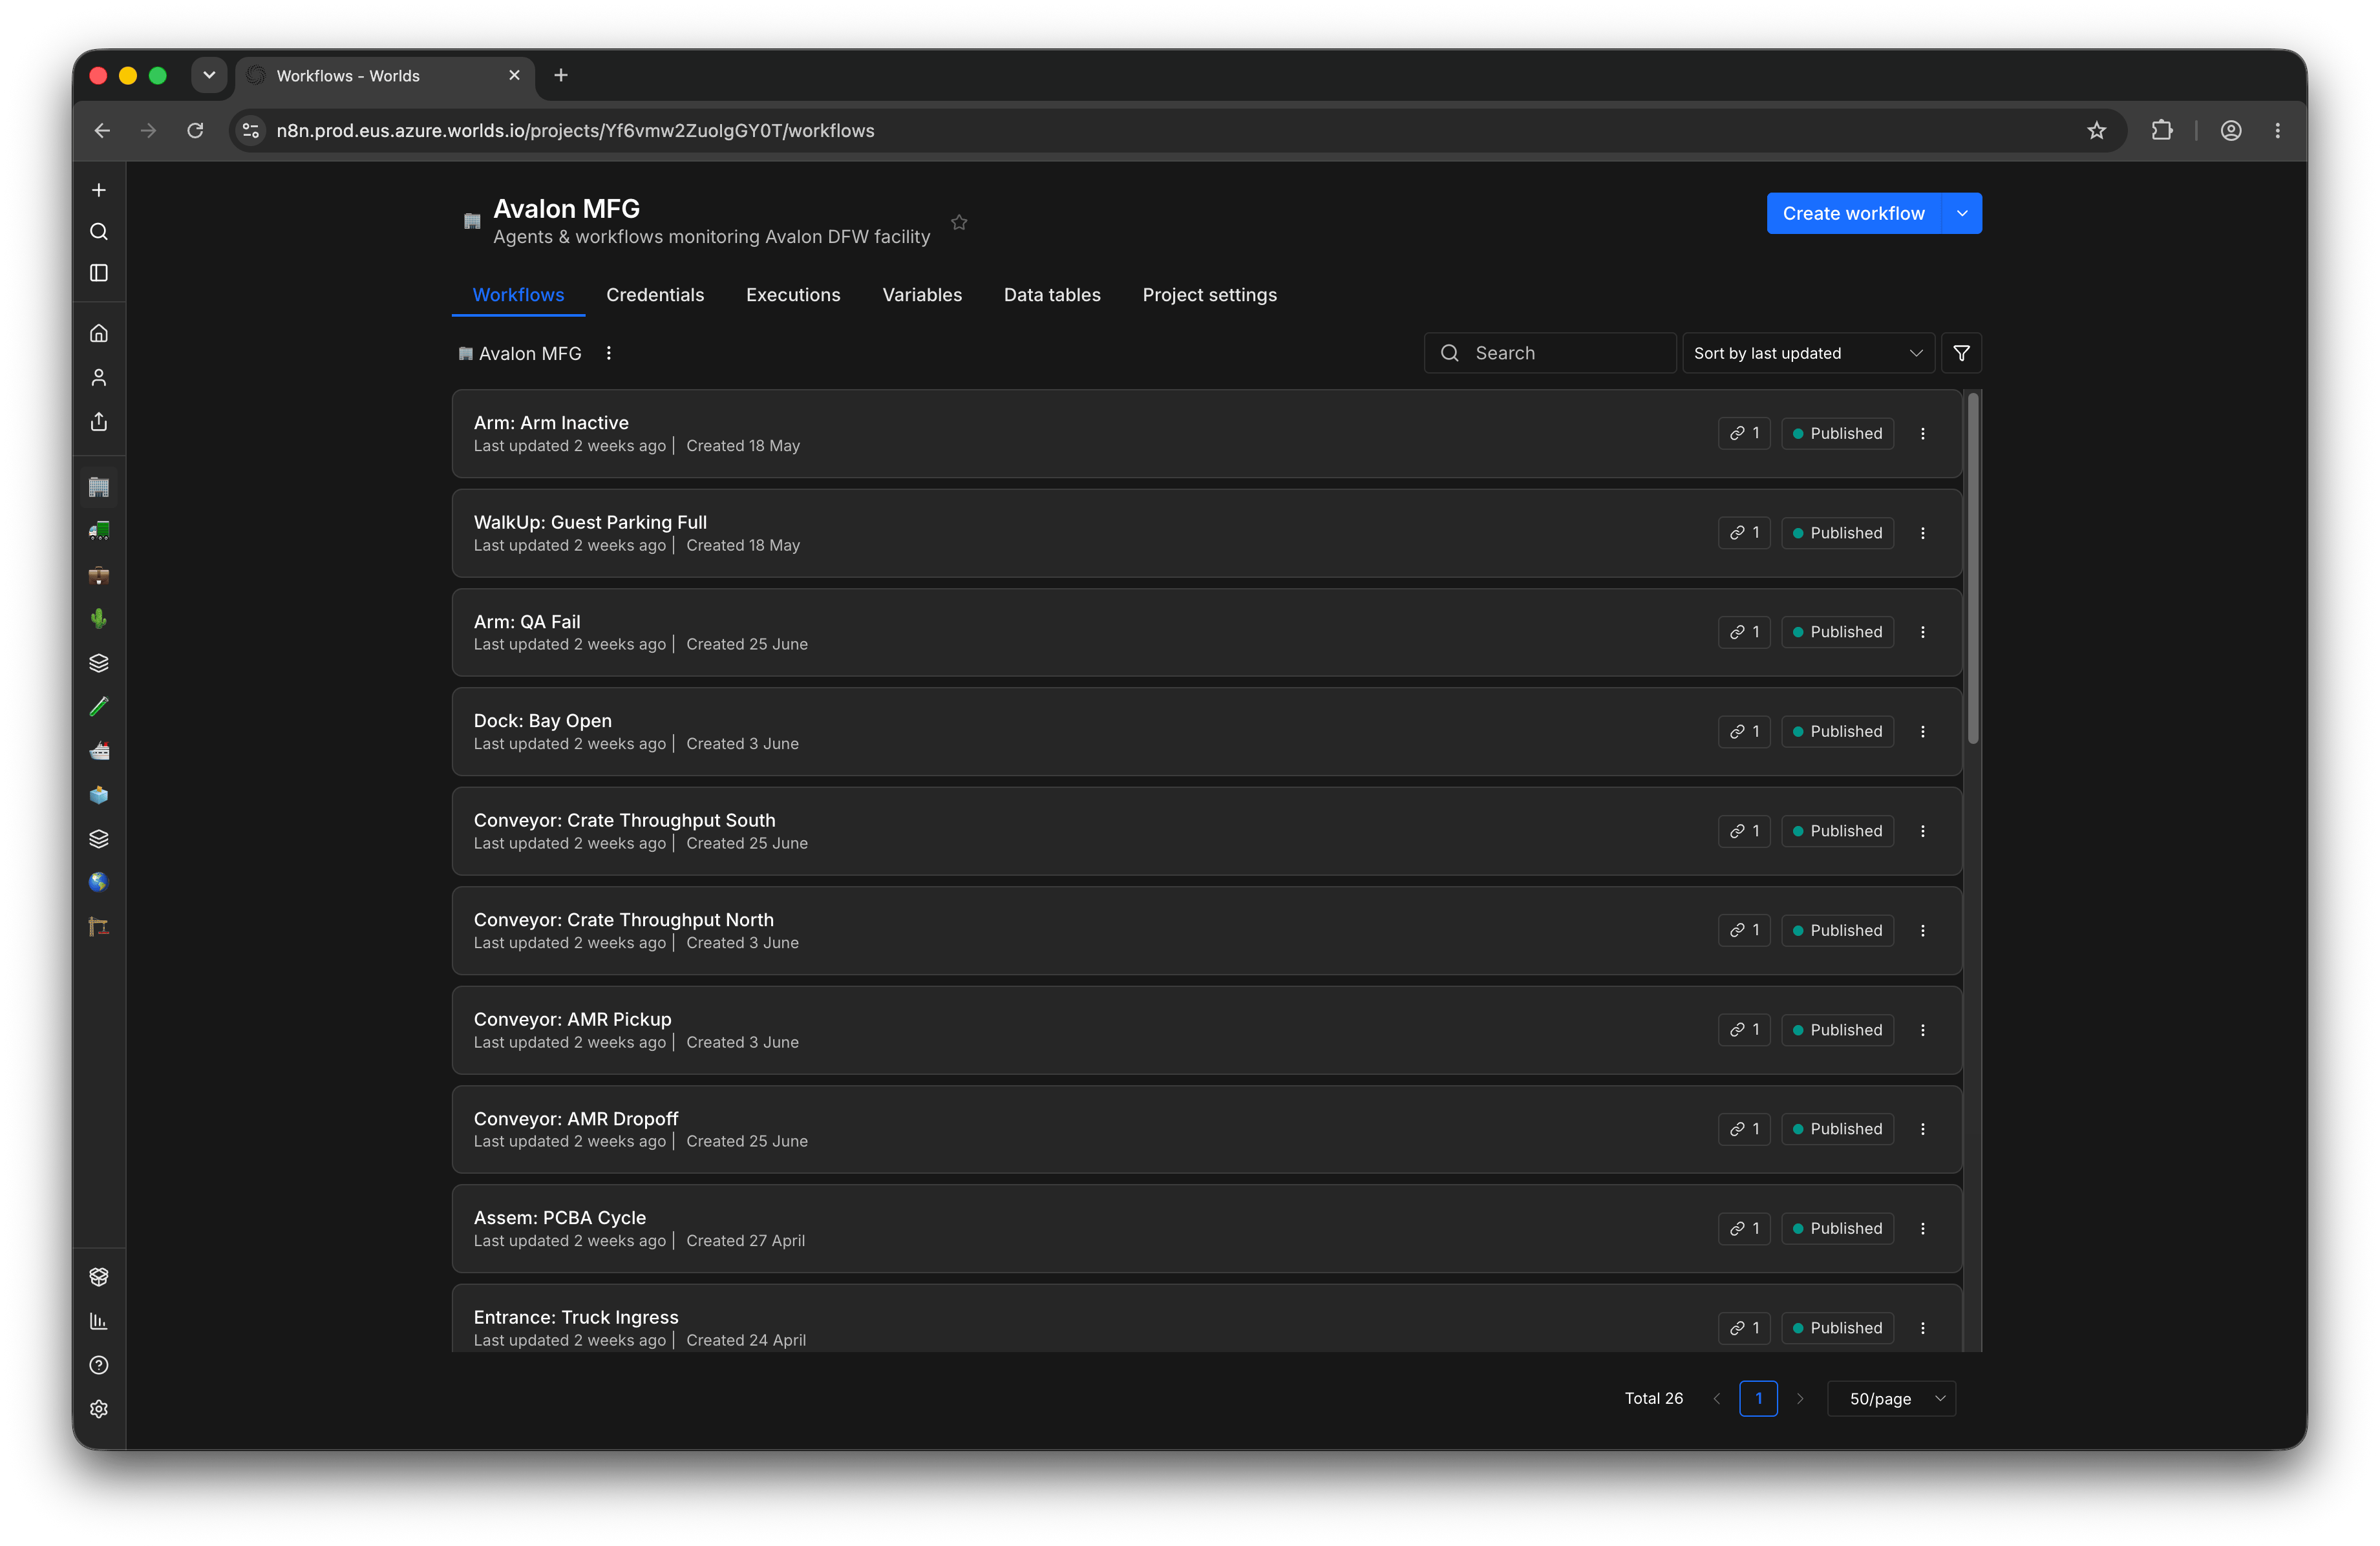The width and height of the screenshot is (2380, 1546).
Task: Click Published badge for Conveyor: AMR Dropoff
Action: (1837, 1129)
